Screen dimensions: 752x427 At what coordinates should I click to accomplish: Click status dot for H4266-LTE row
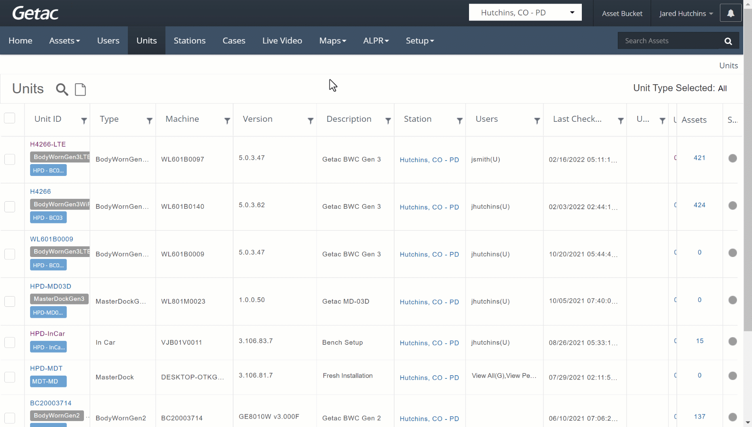tap(733, 158)
